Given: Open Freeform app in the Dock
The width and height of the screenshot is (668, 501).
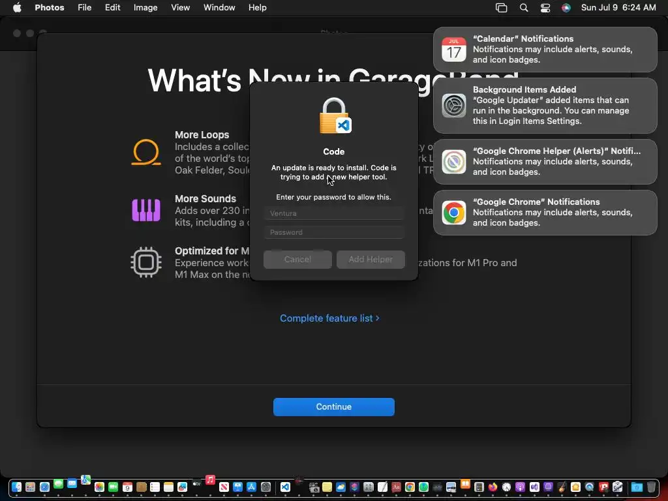Looking at the screenshot, I should tap(183, 487).
